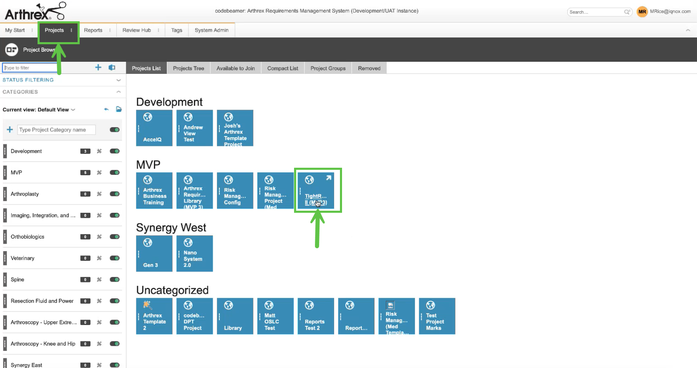697x368 pixels.
Task: Click the plus icon to add project category
Action: coord(10,130)
